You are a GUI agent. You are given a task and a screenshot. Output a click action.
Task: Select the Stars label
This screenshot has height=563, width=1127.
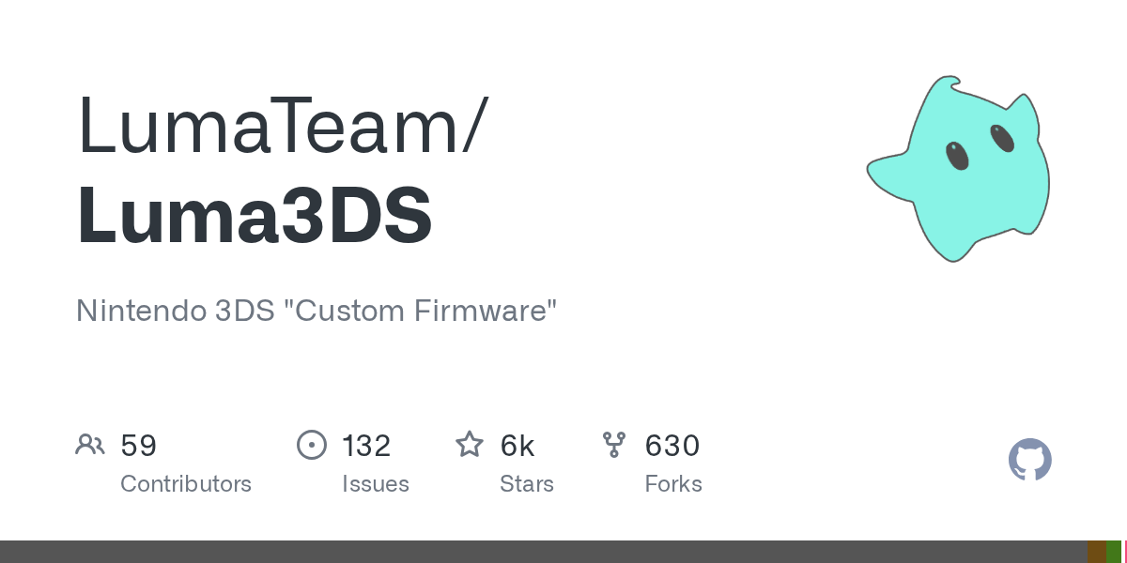coord(527,484)
